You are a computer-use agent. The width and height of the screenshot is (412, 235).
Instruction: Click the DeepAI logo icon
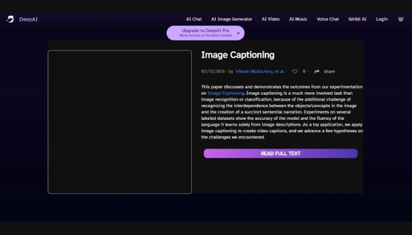(10, 19)
